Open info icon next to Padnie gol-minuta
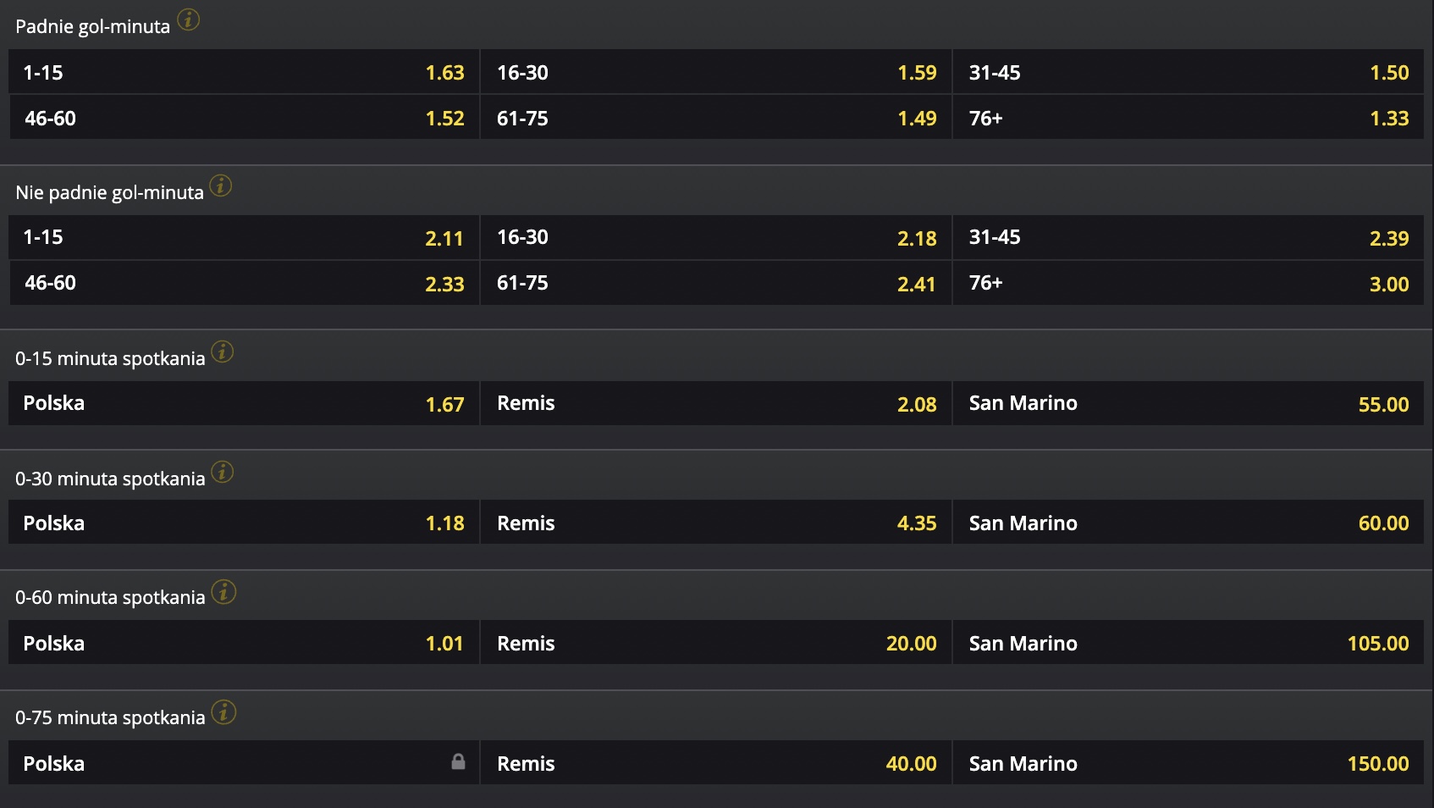The height and width of the screenshot is (808, 1434). [188, 19]
